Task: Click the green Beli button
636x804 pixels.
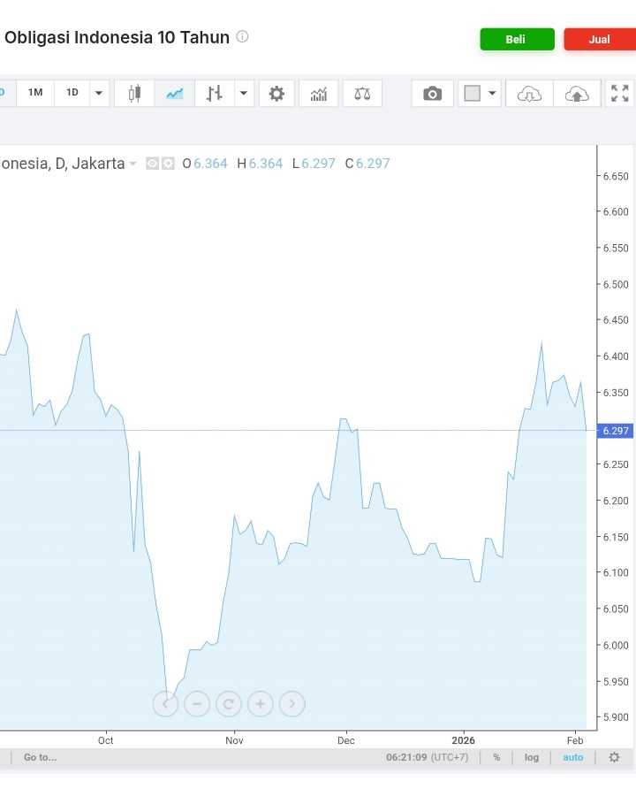Action: [517, 40]
